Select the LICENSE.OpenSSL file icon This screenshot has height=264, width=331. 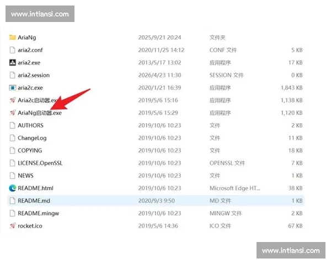pos(13,163)
